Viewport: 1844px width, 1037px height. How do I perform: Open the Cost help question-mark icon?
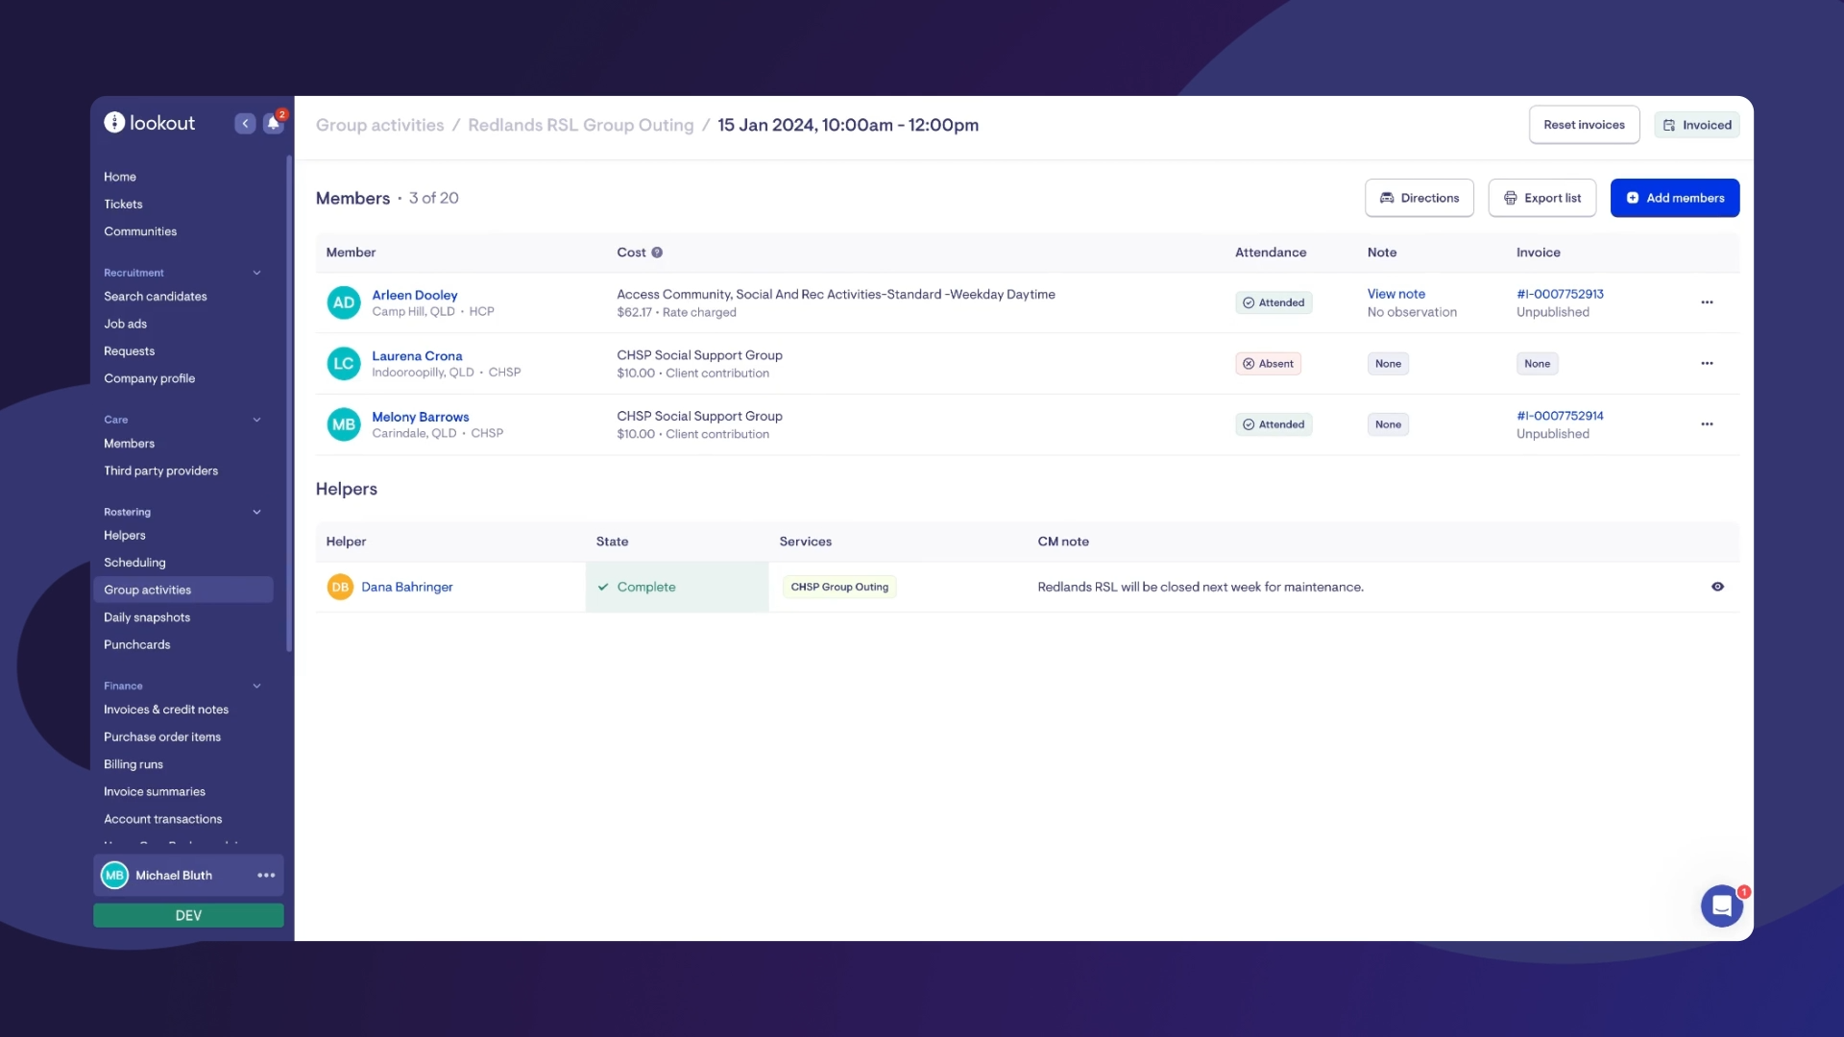coord(657,253)
